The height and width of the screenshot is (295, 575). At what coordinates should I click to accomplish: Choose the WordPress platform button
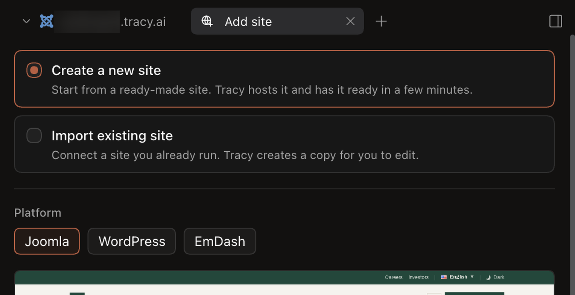132,241
